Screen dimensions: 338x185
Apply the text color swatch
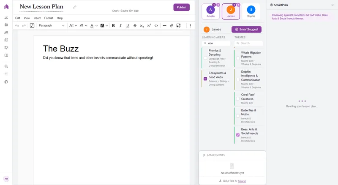92,26
